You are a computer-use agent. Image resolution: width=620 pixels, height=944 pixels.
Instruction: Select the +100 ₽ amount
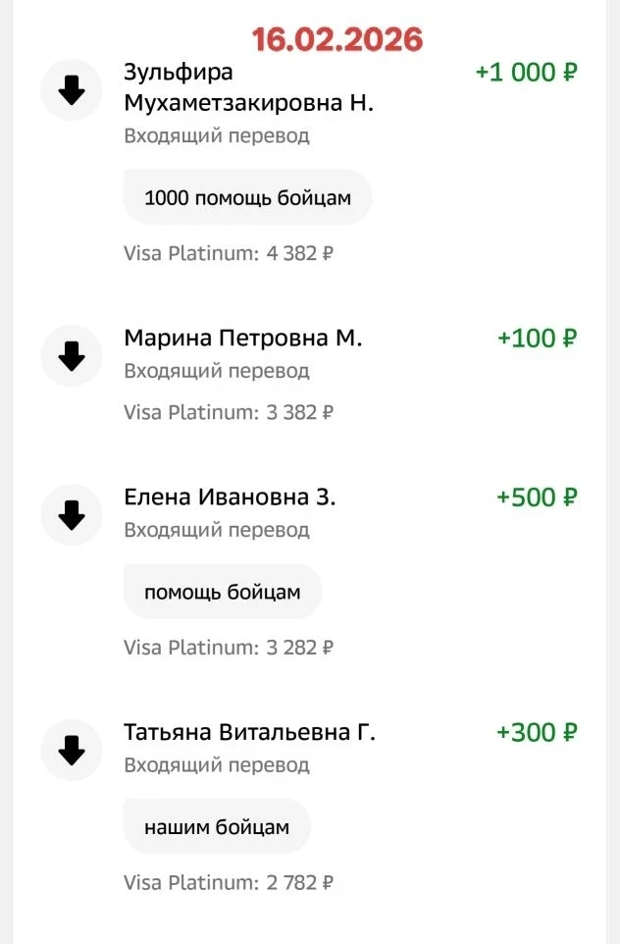(537, 339)
